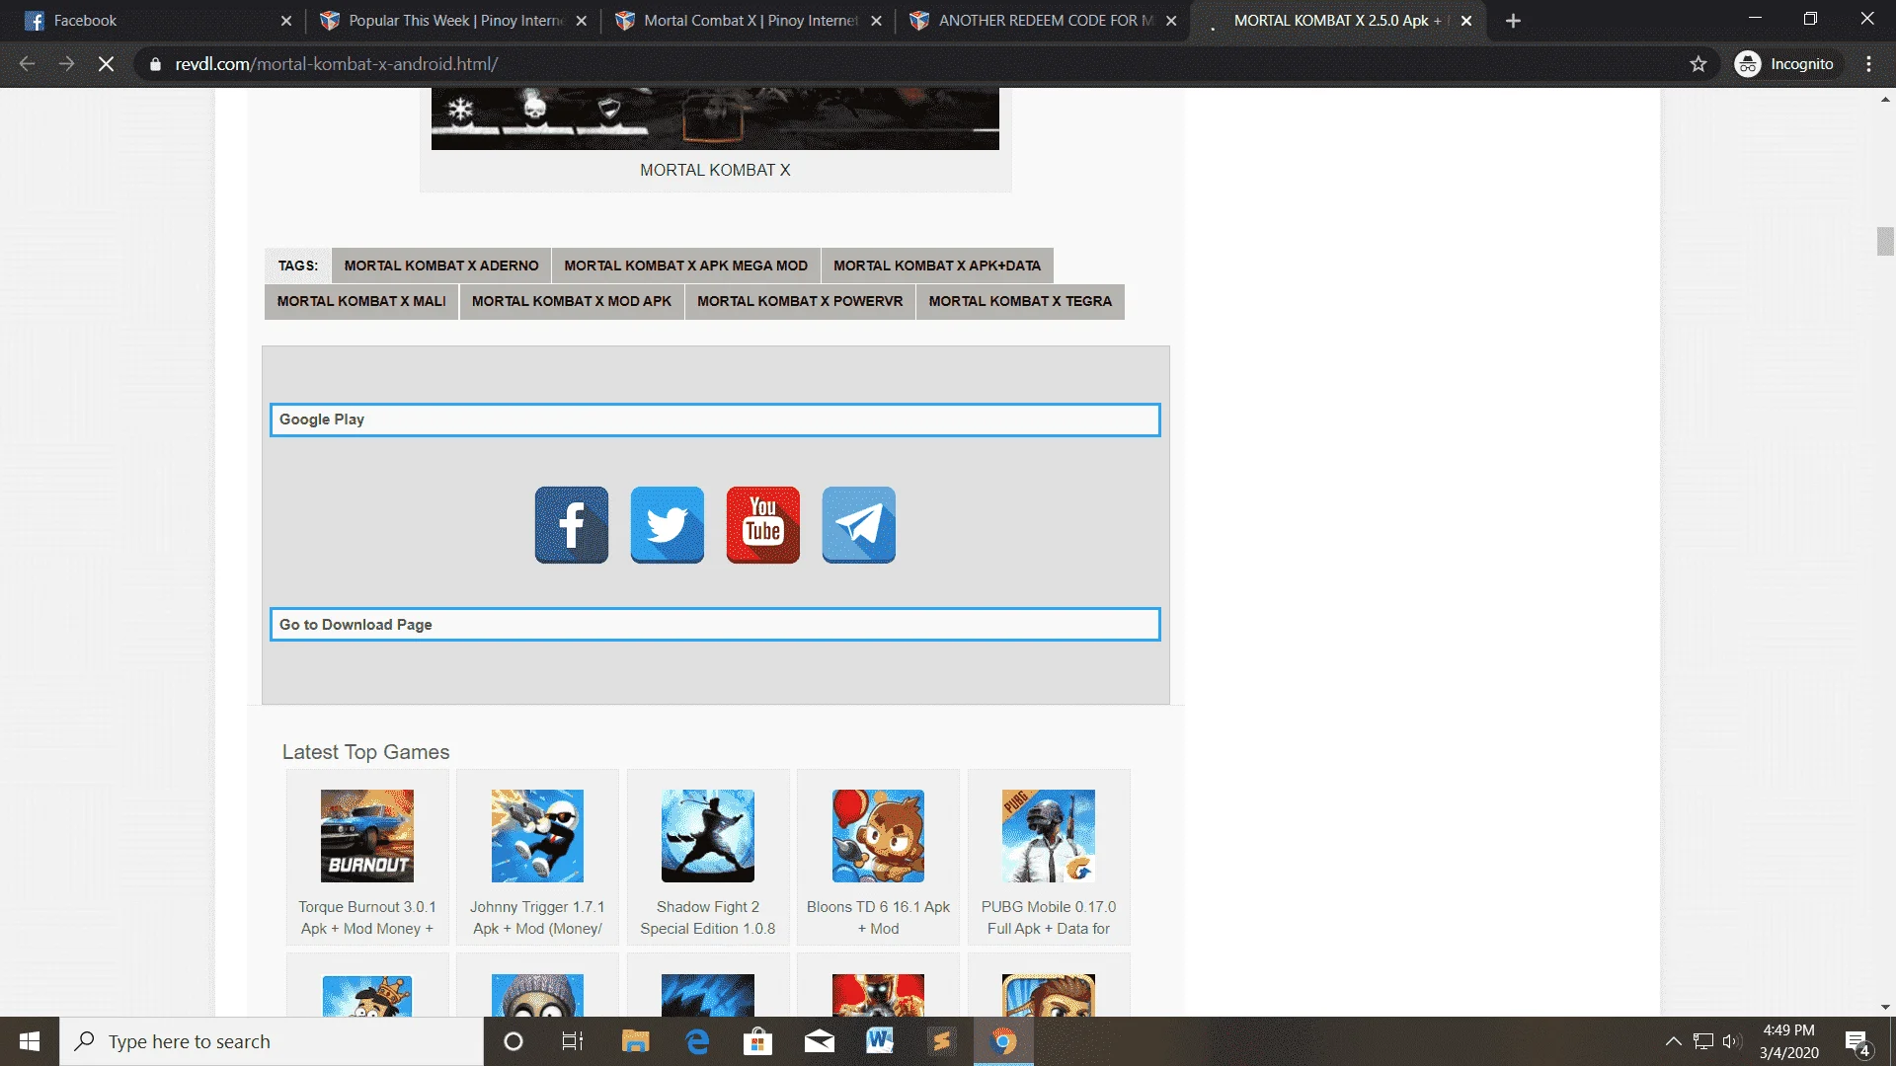Open the MORTAL KOMBAT X TEGRA tag

(1020, 302)
